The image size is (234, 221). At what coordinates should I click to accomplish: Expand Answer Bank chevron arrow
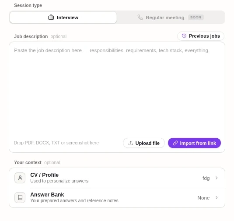(217, 197)
